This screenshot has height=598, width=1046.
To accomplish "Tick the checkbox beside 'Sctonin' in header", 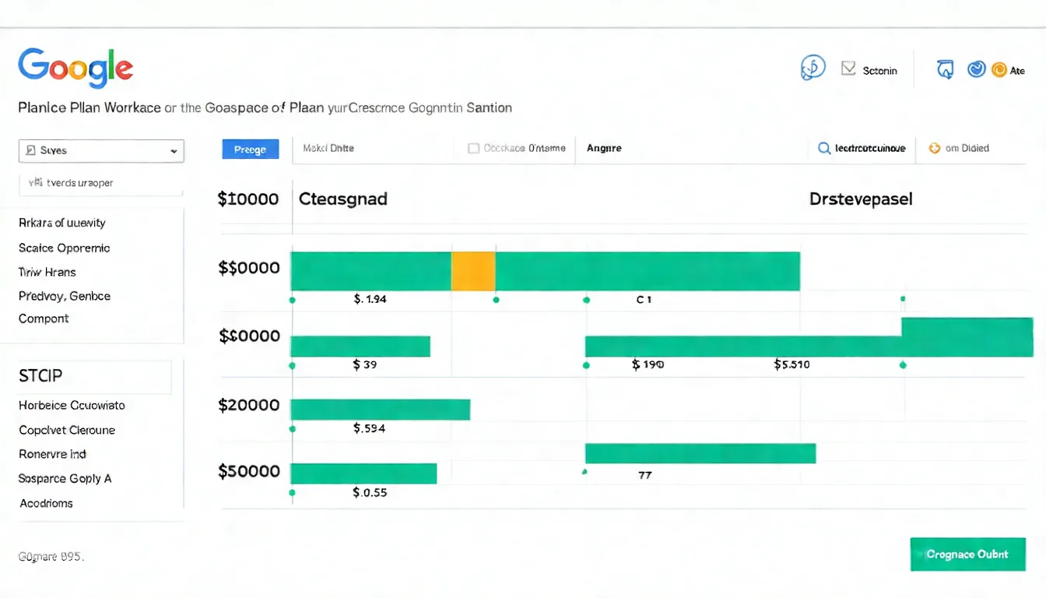I will click(848, 69).
